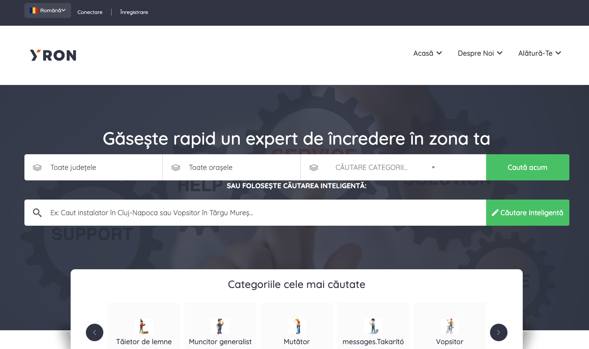Viewport: 589px width, 349px height.
Task: Click the Romanian flag icon
Action: pos(34,10)
